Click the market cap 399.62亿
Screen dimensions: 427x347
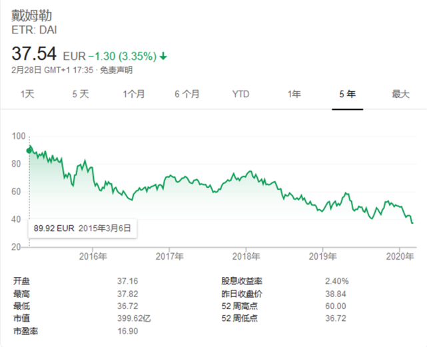click(134, 318)
